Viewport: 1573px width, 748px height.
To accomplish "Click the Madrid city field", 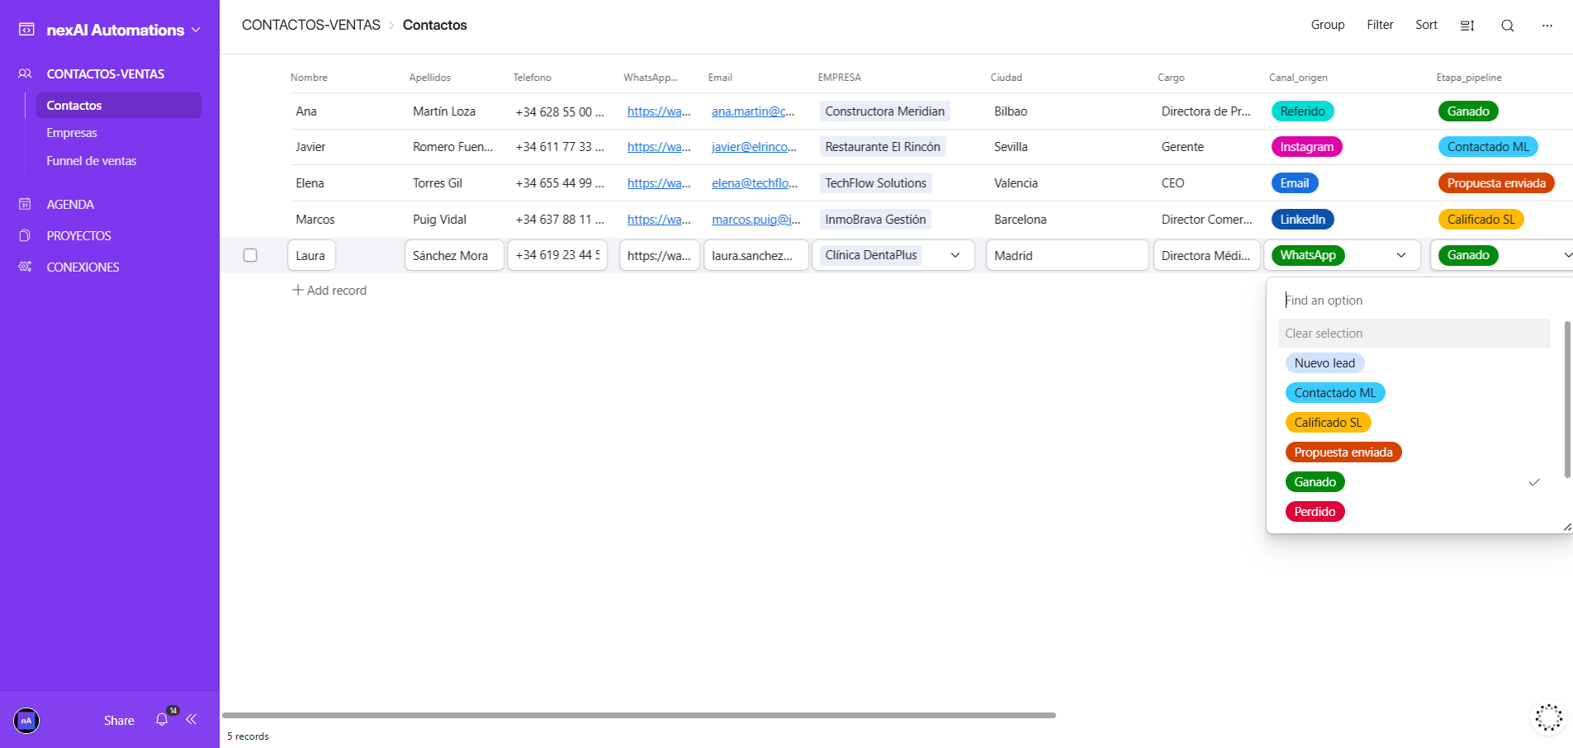I will tap(1067, 255).
